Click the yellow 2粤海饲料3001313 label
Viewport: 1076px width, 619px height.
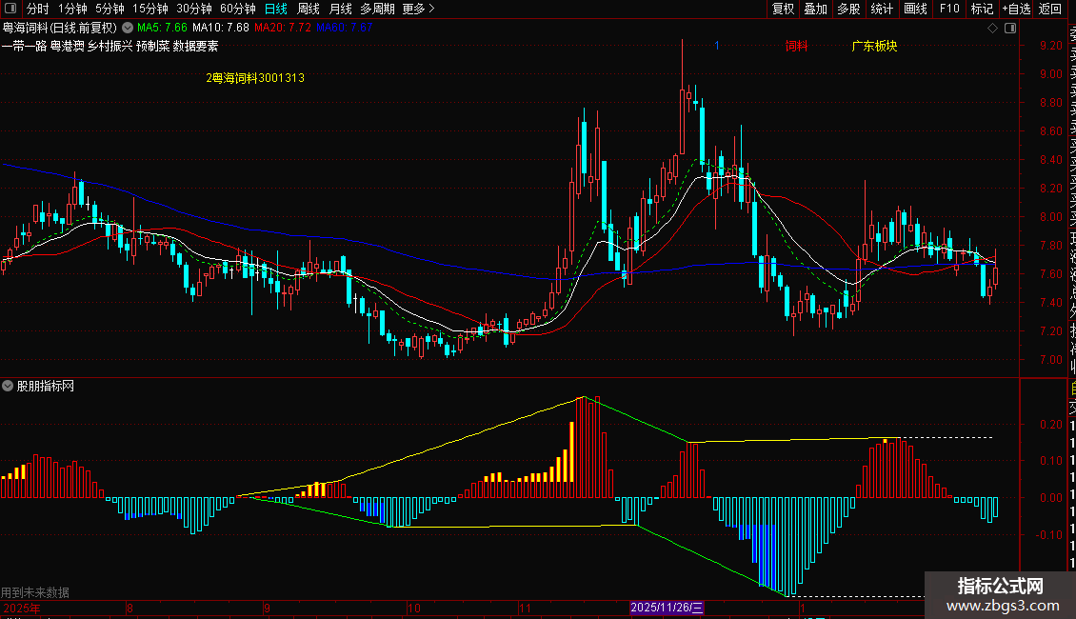pos(255,77)
